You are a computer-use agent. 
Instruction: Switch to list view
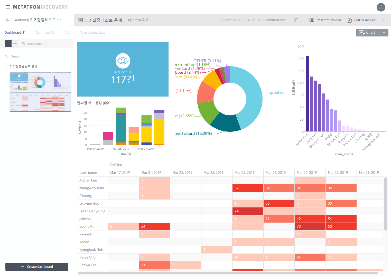point(15,44)
